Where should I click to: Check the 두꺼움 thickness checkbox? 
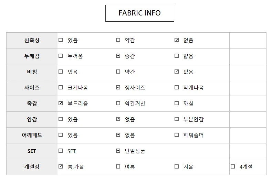tap(61, 56)
